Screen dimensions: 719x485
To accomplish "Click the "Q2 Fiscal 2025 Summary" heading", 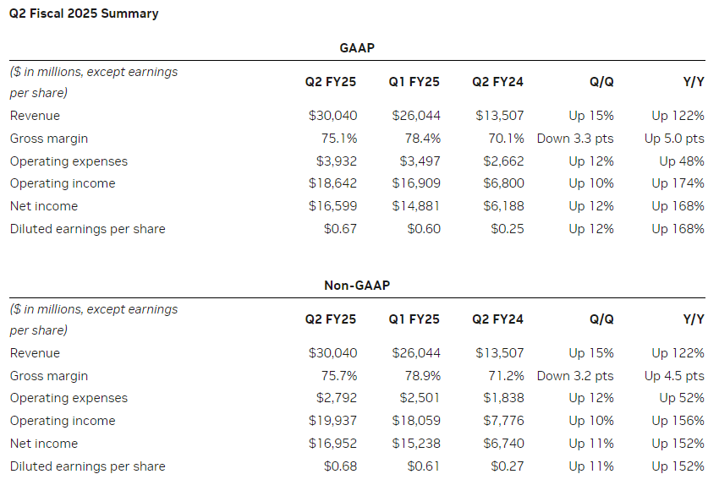I will [84, 14].
